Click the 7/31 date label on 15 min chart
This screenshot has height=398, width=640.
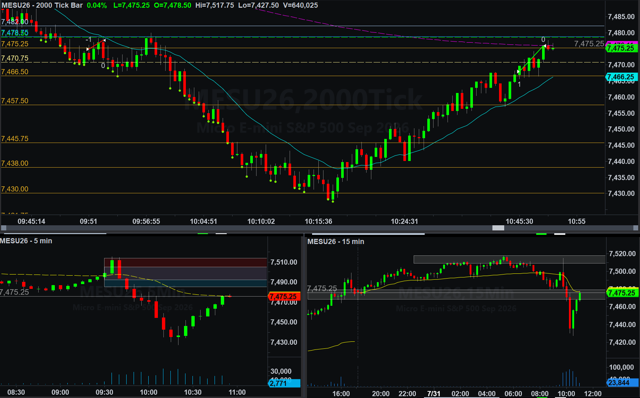(x=434, y=394)
